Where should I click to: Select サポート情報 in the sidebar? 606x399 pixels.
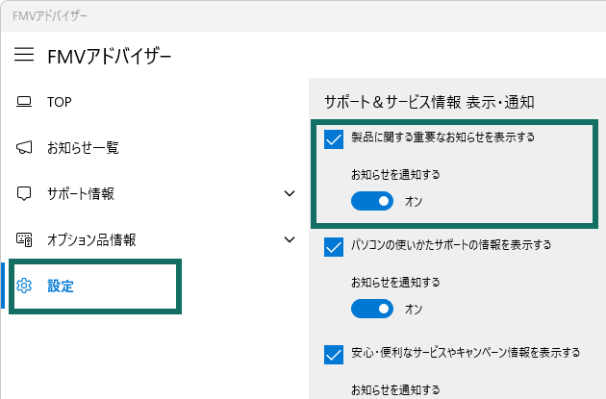81,193
